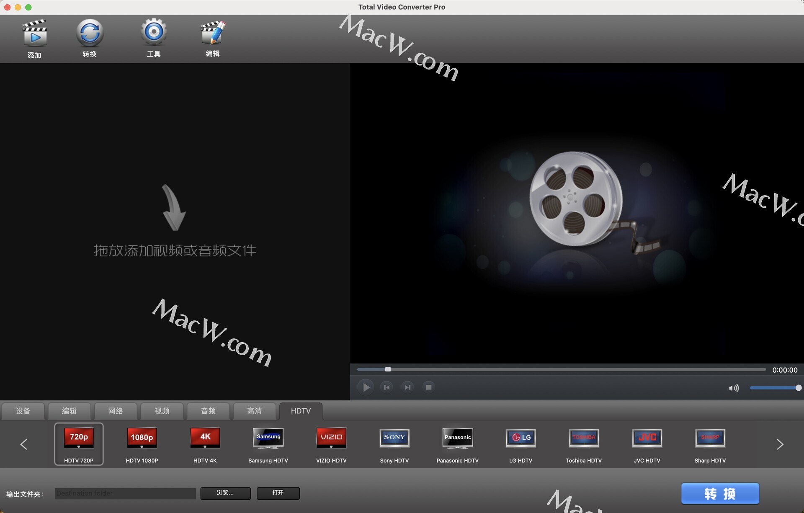This screenshot has width=804, height=513.
Task: Click the video seek bar handle
Action: tap(388, 369)
